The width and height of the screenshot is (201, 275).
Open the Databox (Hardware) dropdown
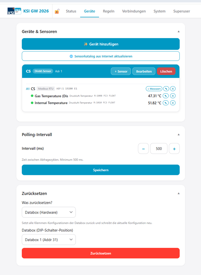point(49,213)
